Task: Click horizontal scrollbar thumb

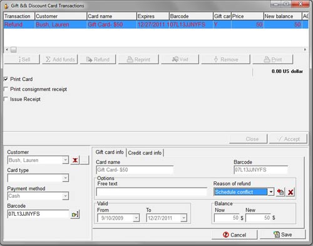Action: [14, 50]
